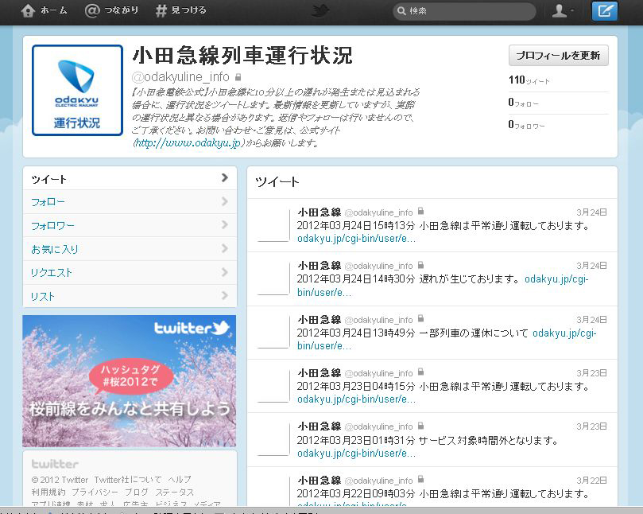Screen dimensions: 643x514
Task: Click the 3月22日 timestamp of the 09時03分 tweet
Action: (x=591, y=481)
